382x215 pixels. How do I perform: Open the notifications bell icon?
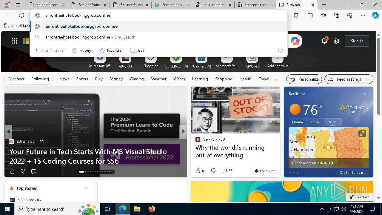tap(324, 41)
